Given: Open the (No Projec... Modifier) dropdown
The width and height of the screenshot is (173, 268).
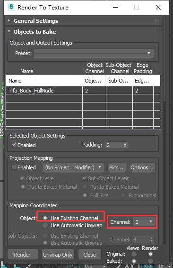Looking at the screenshot, I should (73, 167).
